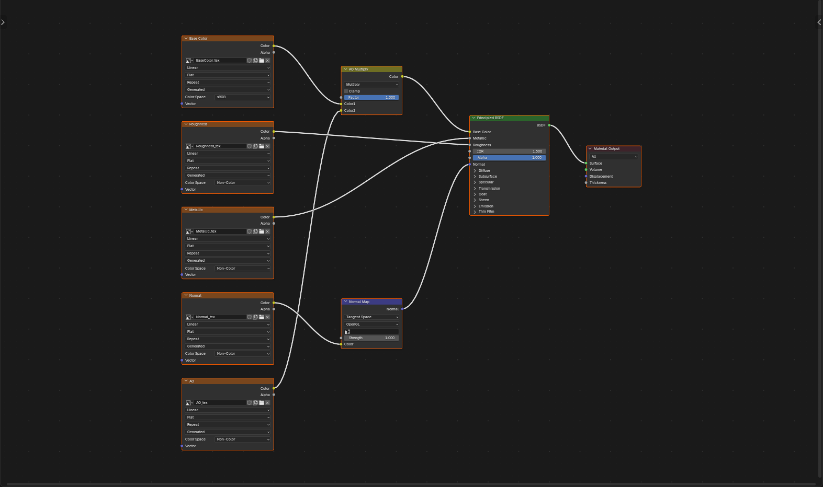823x487 pixels.
Task: Expand Transmission panel in Principled BSDF
Action: pos(475,189)
